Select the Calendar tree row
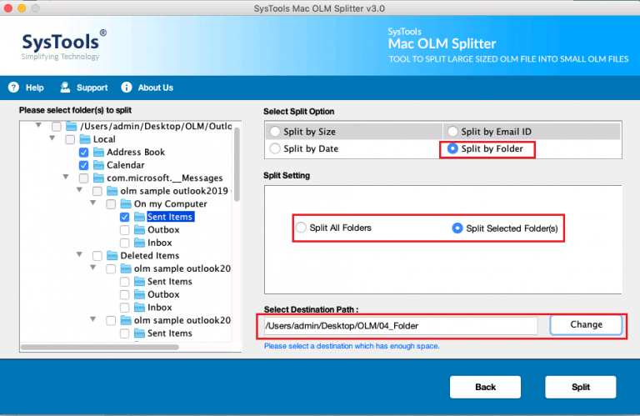This screenshot has height=416, width=640. pyautogui.click(x=126, y=165)
